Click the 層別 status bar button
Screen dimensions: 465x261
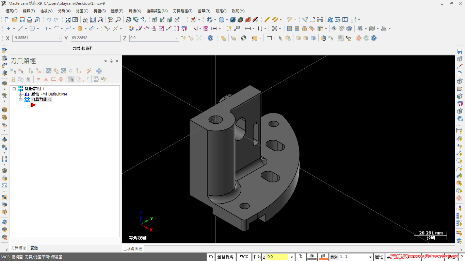click(x=334, y=257)
